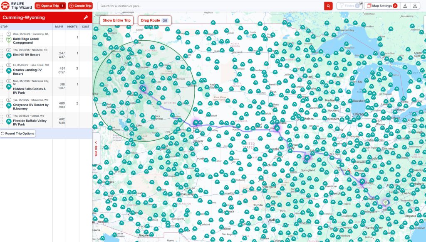This screenshot has width=426, height=242.
Task: Open the user account profile icon
Action: pyautogui.click(x=415, y=6)
